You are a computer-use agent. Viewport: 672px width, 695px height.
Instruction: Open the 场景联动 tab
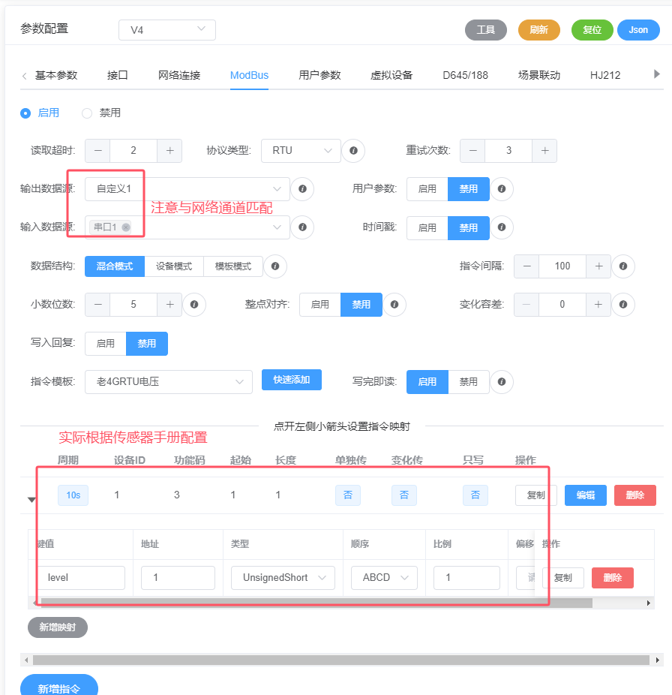539,75
